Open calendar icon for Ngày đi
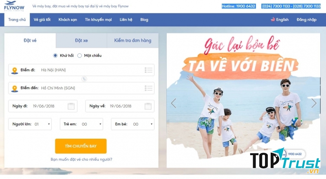The image size is (326, 179). pos(71,106)
